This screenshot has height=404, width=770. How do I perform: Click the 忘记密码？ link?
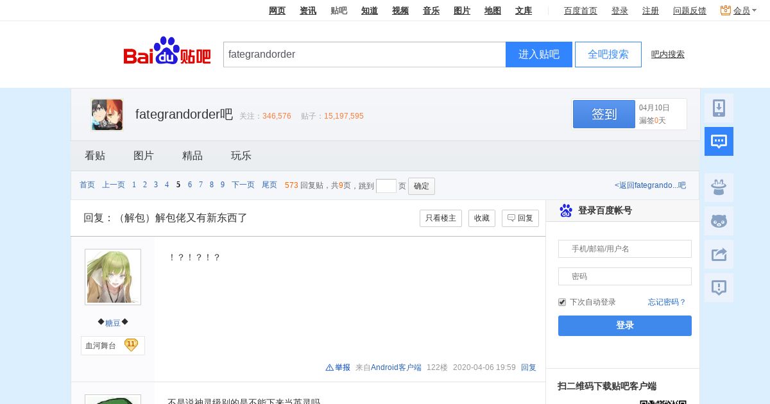(x=667, y=302)
